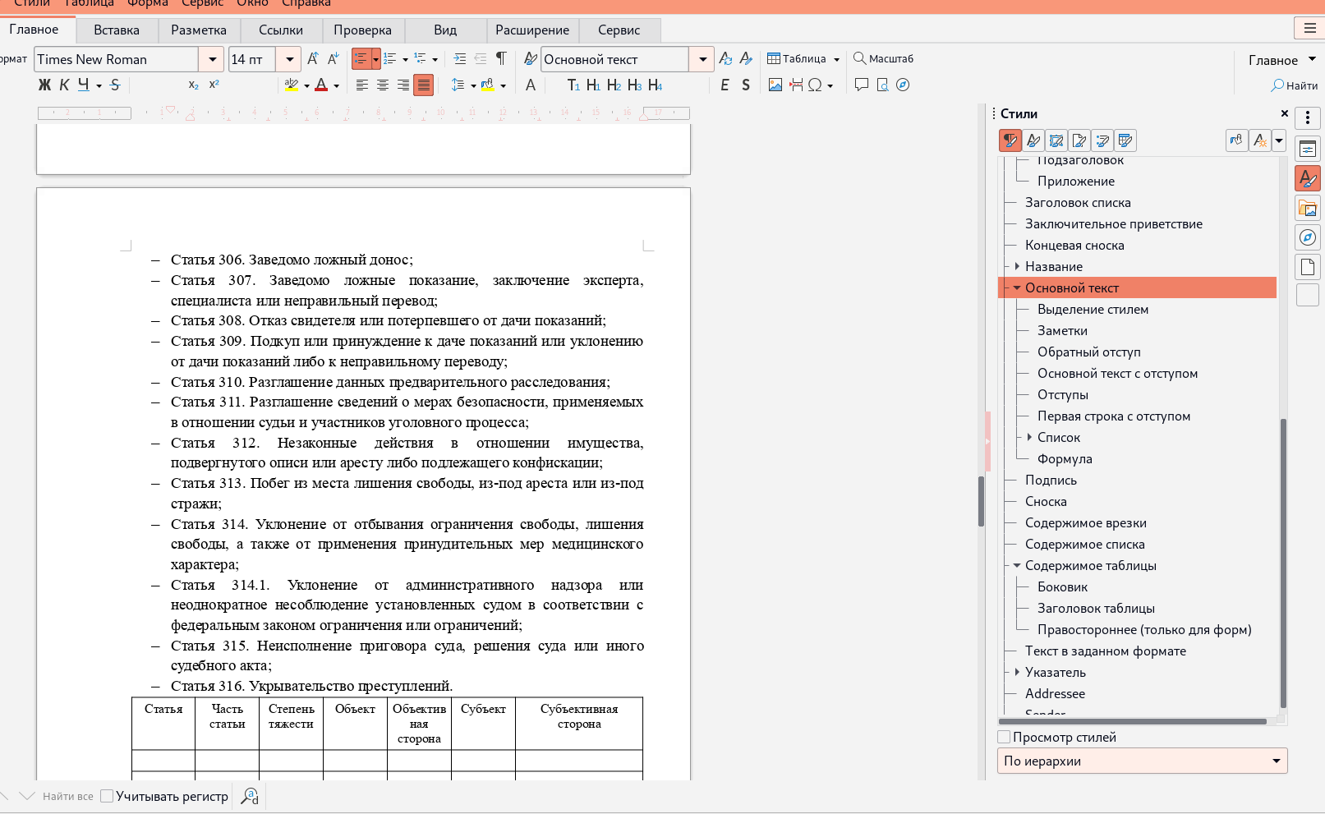Click the strikethrough formatting icon
This screenshot has height=814, width=1325.
pyautogui.click(x=115, y=85)
